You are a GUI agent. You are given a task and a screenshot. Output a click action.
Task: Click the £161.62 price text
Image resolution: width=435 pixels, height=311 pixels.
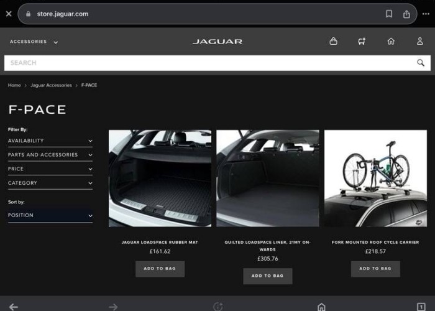tap(160, 251)
